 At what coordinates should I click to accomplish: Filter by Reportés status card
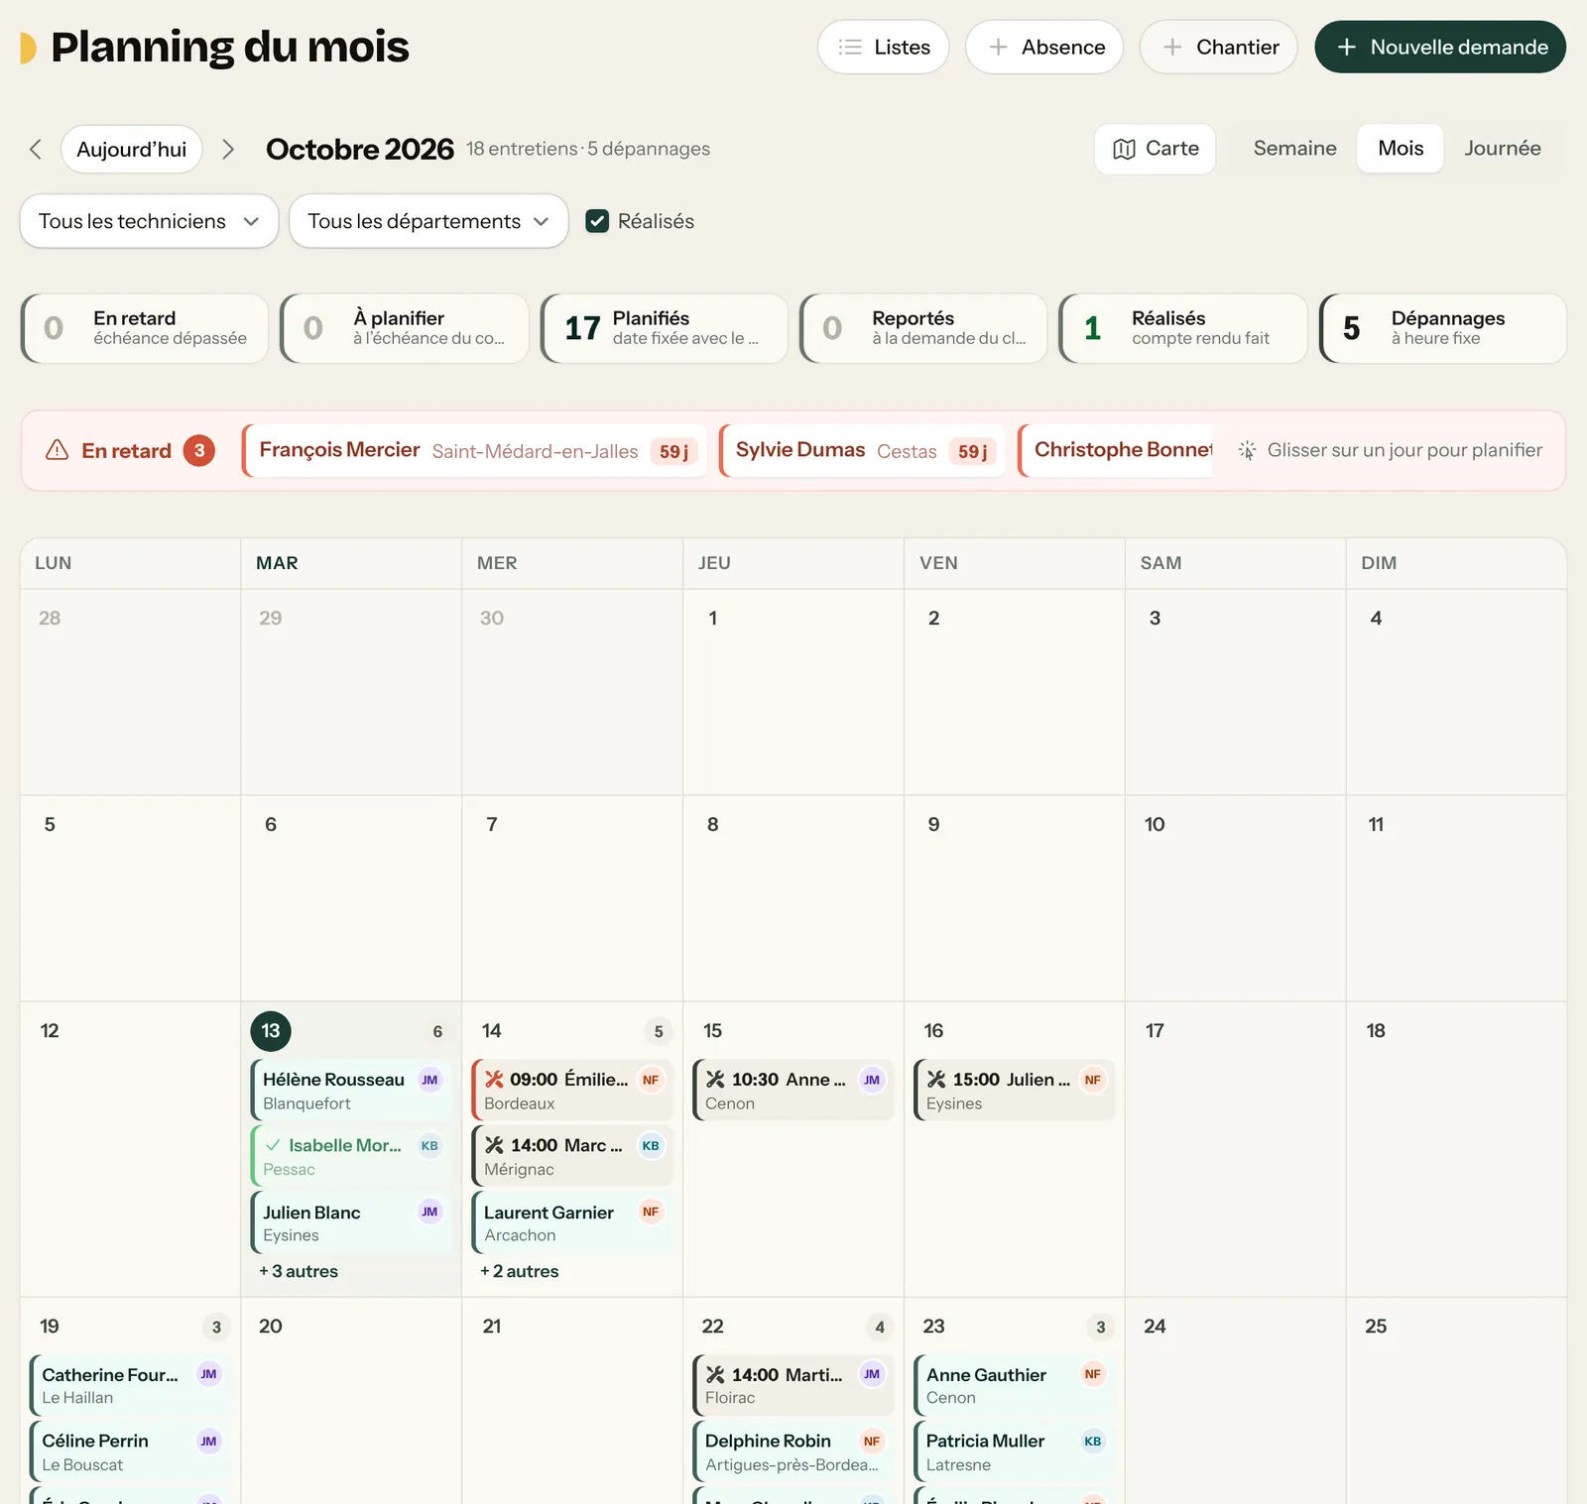click(923, 328)
